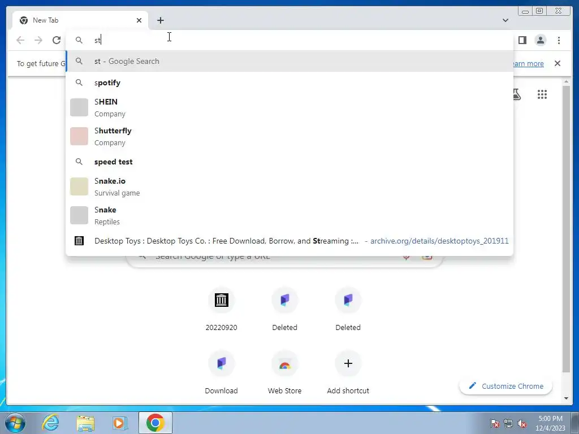Screen dimensions: 579x434
Task: Open the Download shortcut tile
Action: [x=221, y=372]
